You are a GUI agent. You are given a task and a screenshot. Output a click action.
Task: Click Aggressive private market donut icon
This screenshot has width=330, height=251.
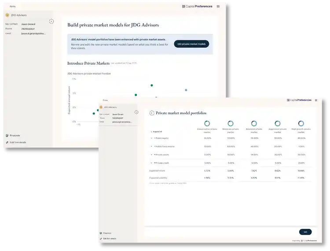(x=278, y=124)
